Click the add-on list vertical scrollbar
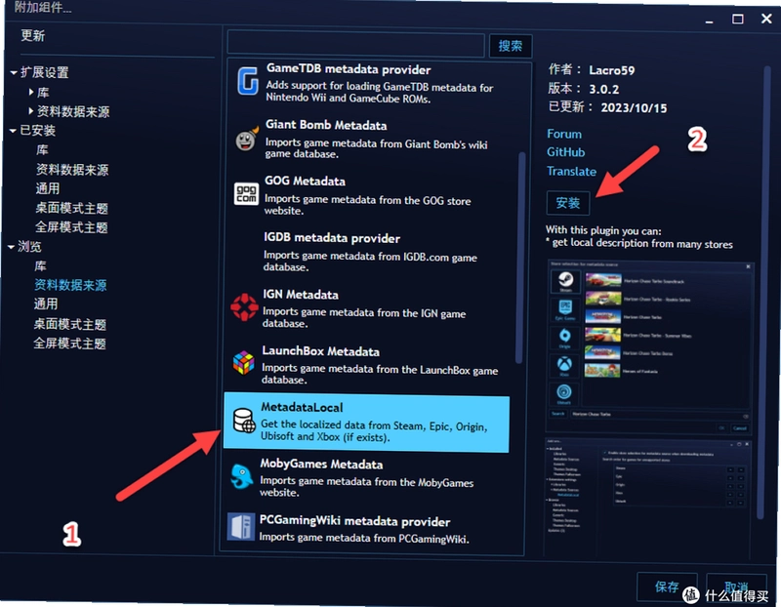Image resolution: width=781 pixels, height=607 pixels. coord(521,258)
